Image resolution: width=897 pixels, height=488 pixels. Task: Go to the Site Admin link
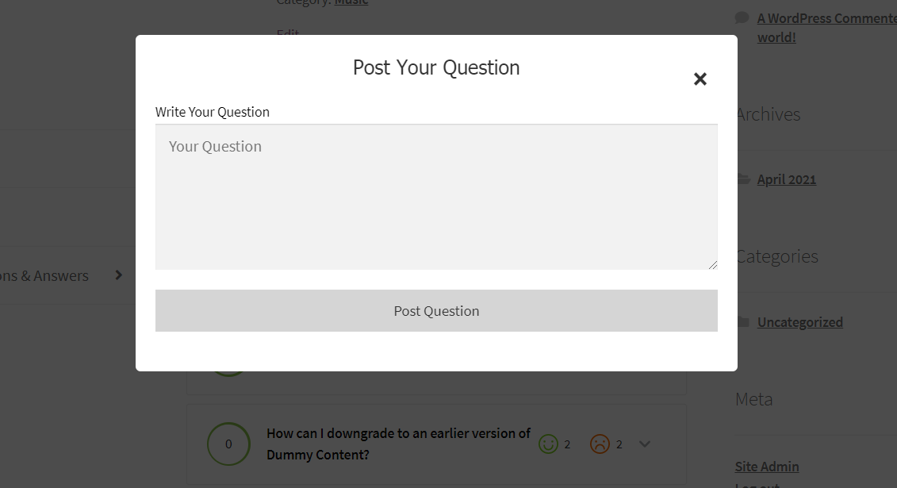[x=766, y=467]
